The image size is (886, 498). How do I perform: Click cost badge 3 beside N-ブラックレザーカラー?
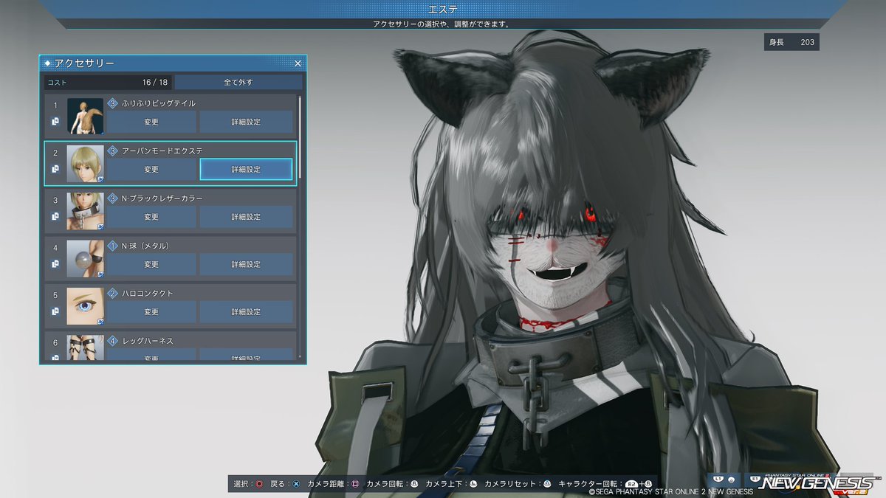113,198
